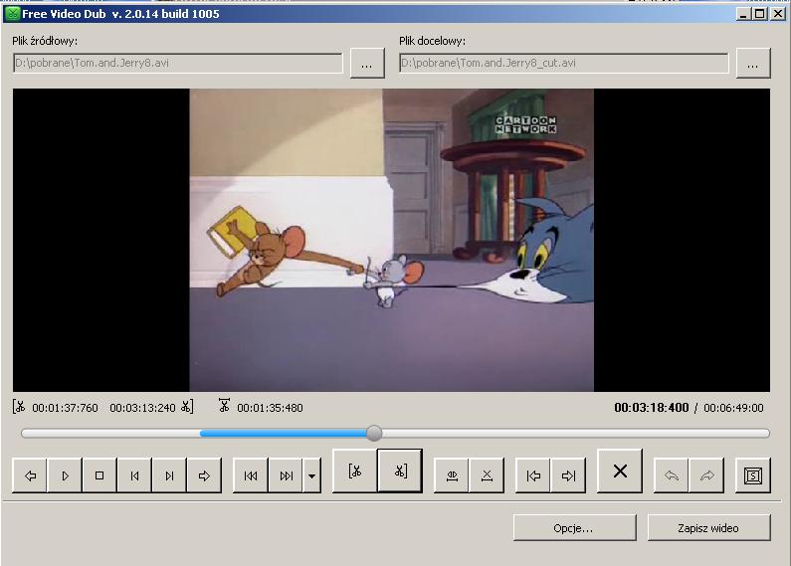Viewport: 791px width, 566px height.
Task: Jump to the next keyframe
Action: click(x=286, y=475)
